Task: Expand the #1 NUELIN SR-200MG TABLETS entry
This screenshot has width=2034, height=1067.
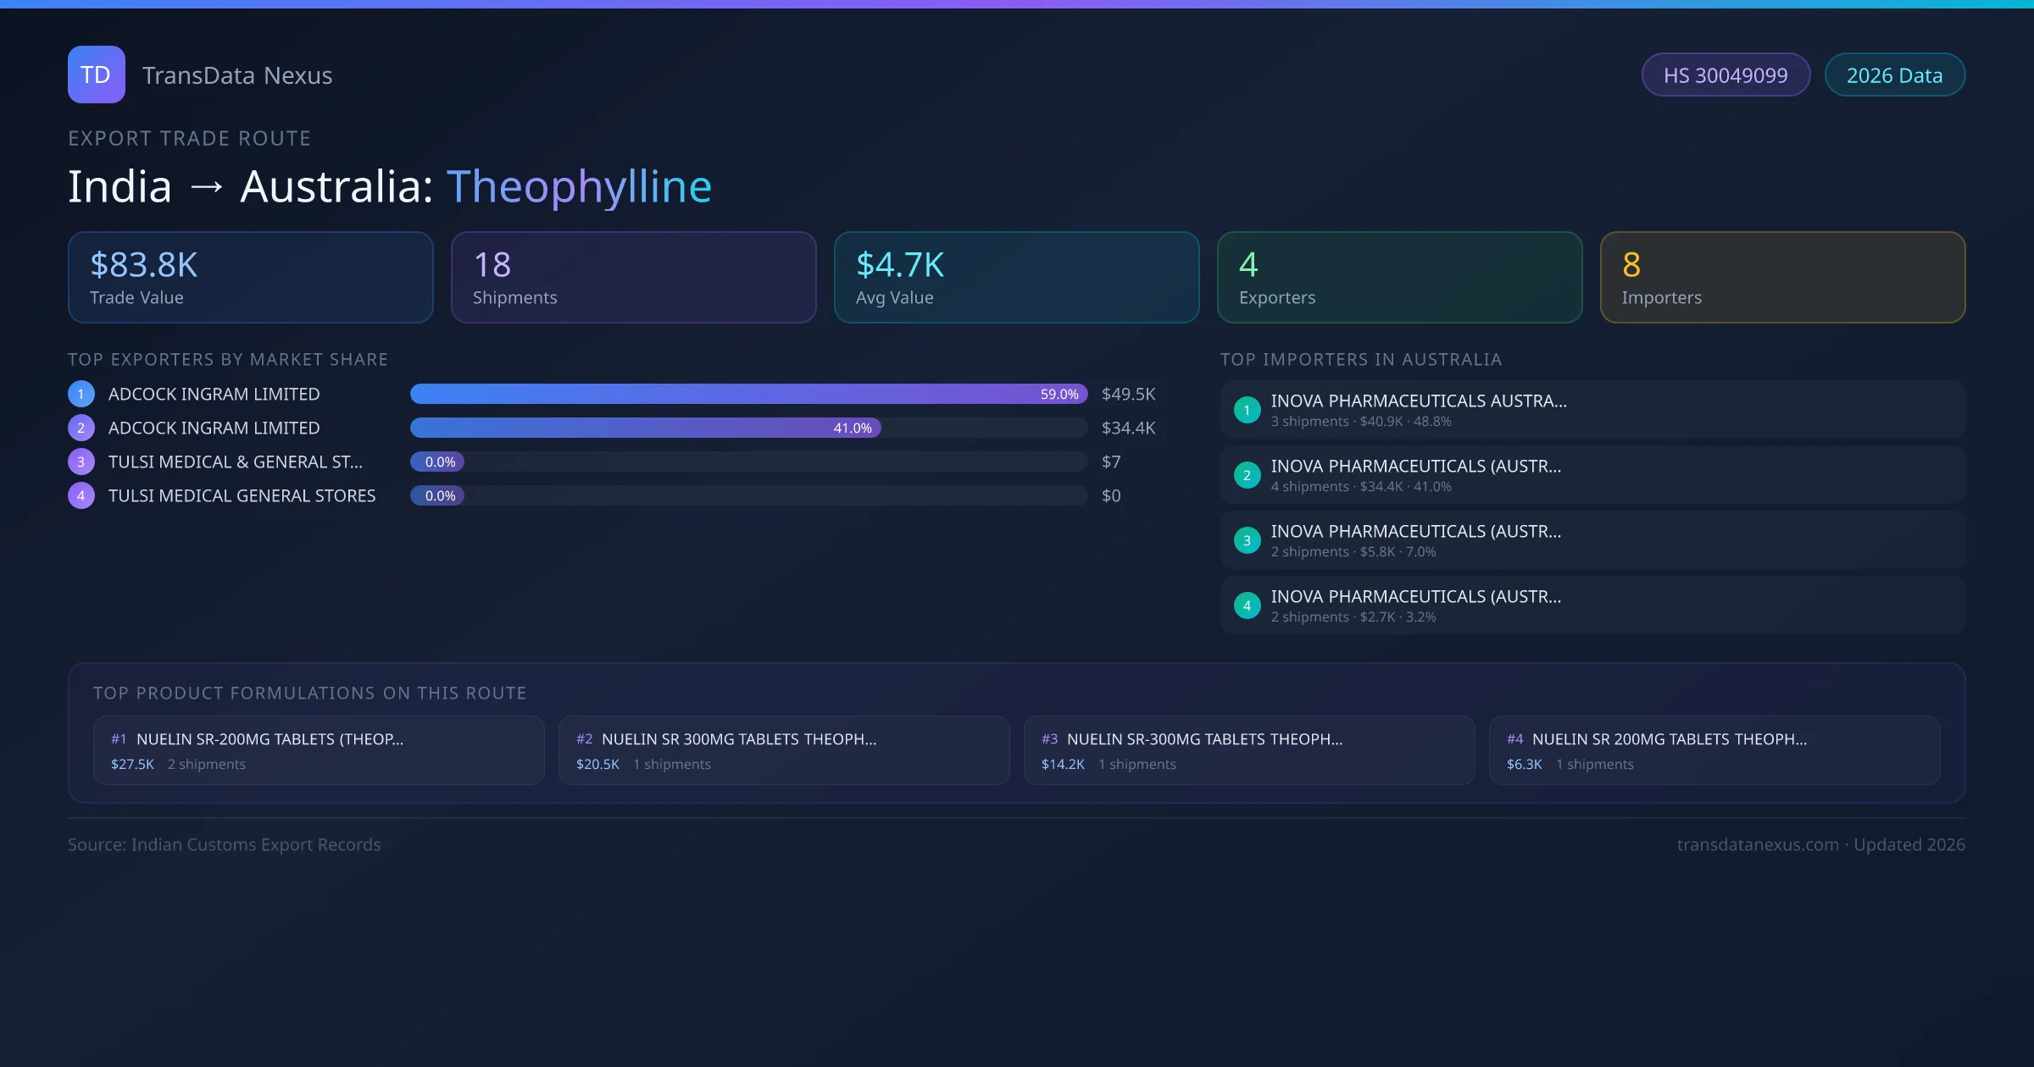Action: [319, 750]
